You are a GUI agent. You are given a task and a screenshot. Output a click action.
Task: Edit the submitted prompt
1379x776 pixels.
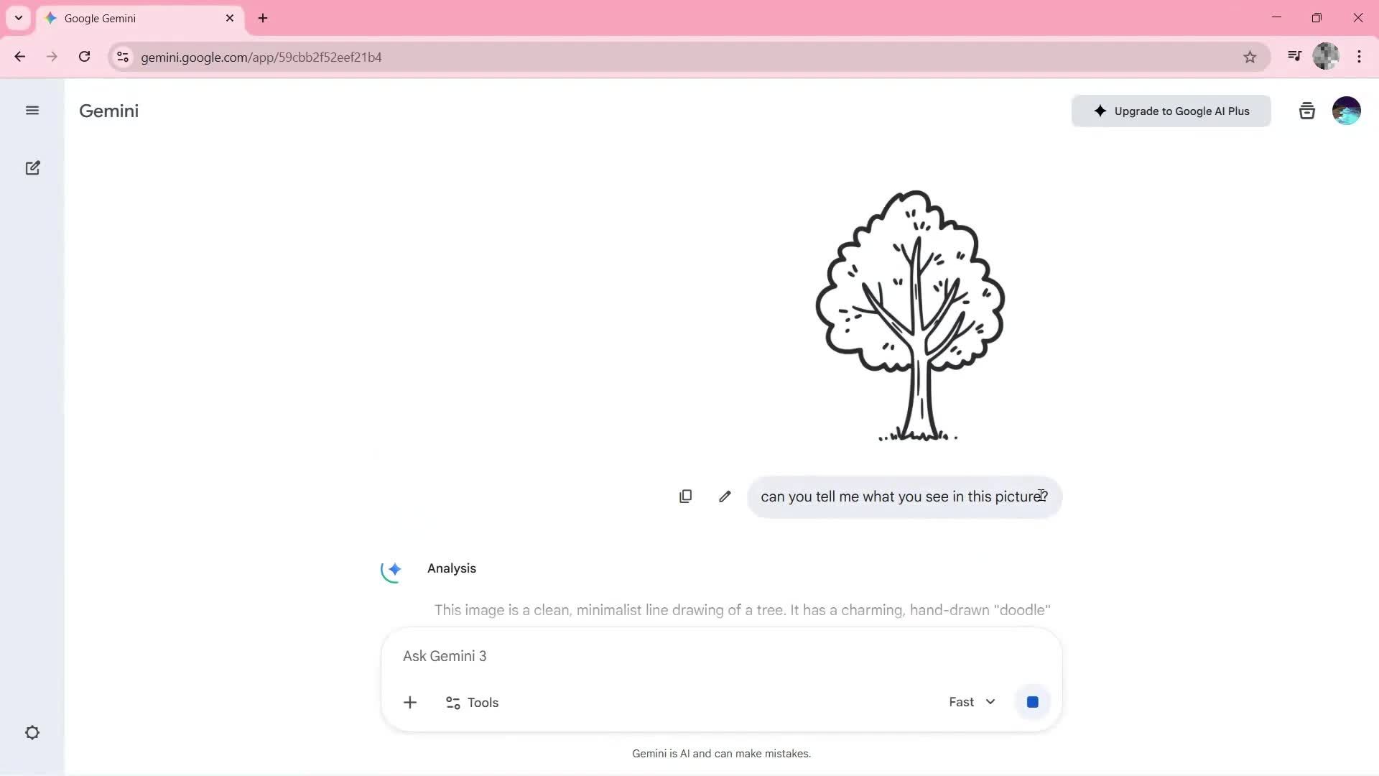(x=725, y=496)
